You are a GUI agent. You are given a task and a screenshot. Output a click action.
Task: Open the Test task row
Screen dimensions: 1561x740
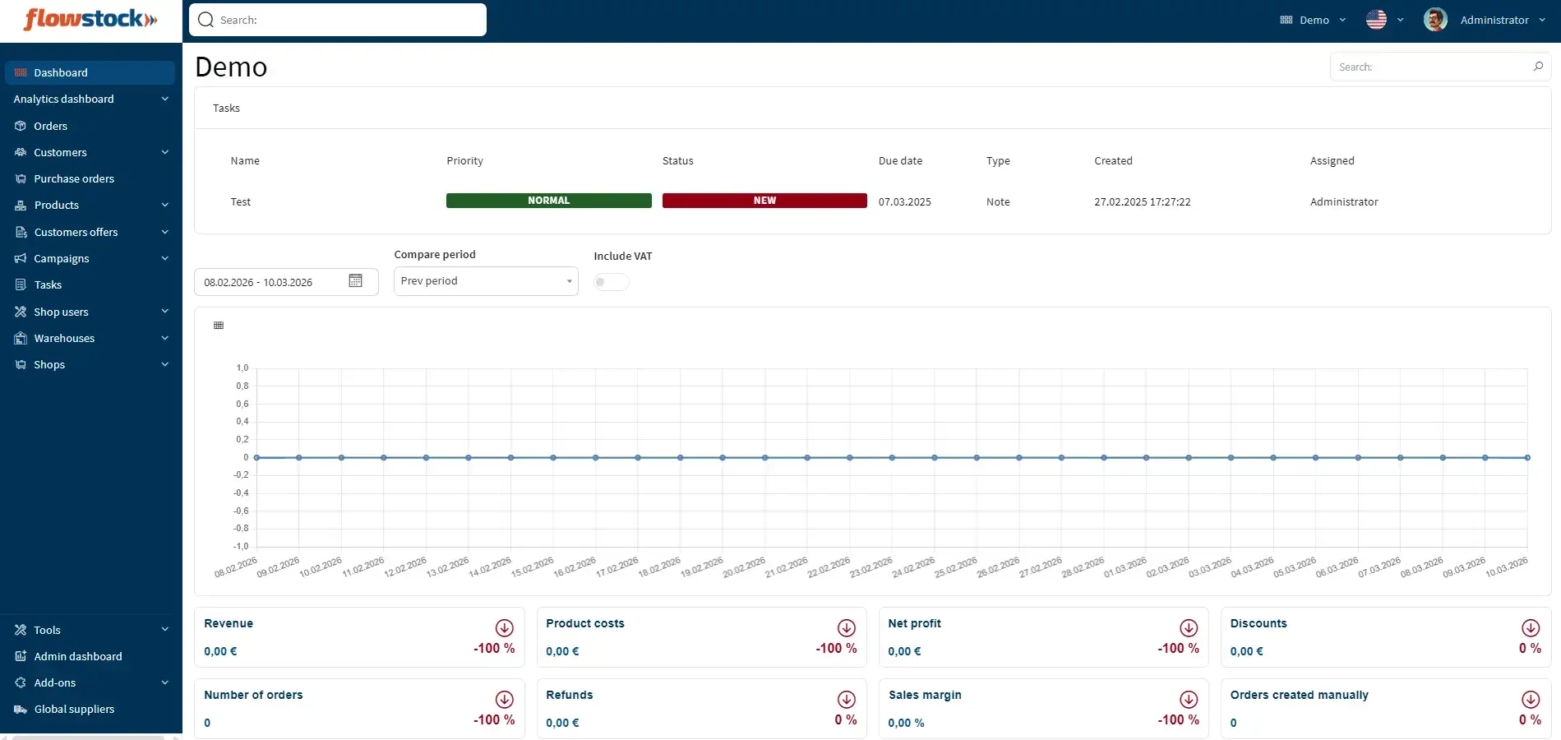[x=241, y=201]
